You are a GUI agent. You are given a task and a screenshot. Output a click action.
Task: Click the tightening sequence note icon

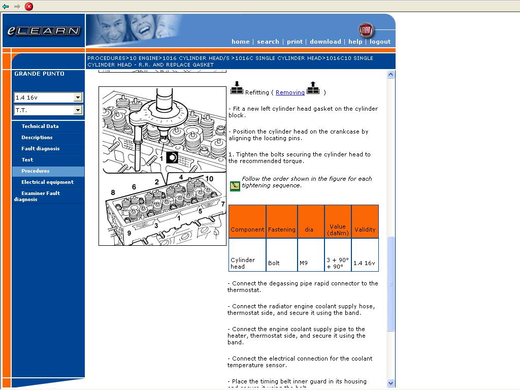(x=235, y=186)
